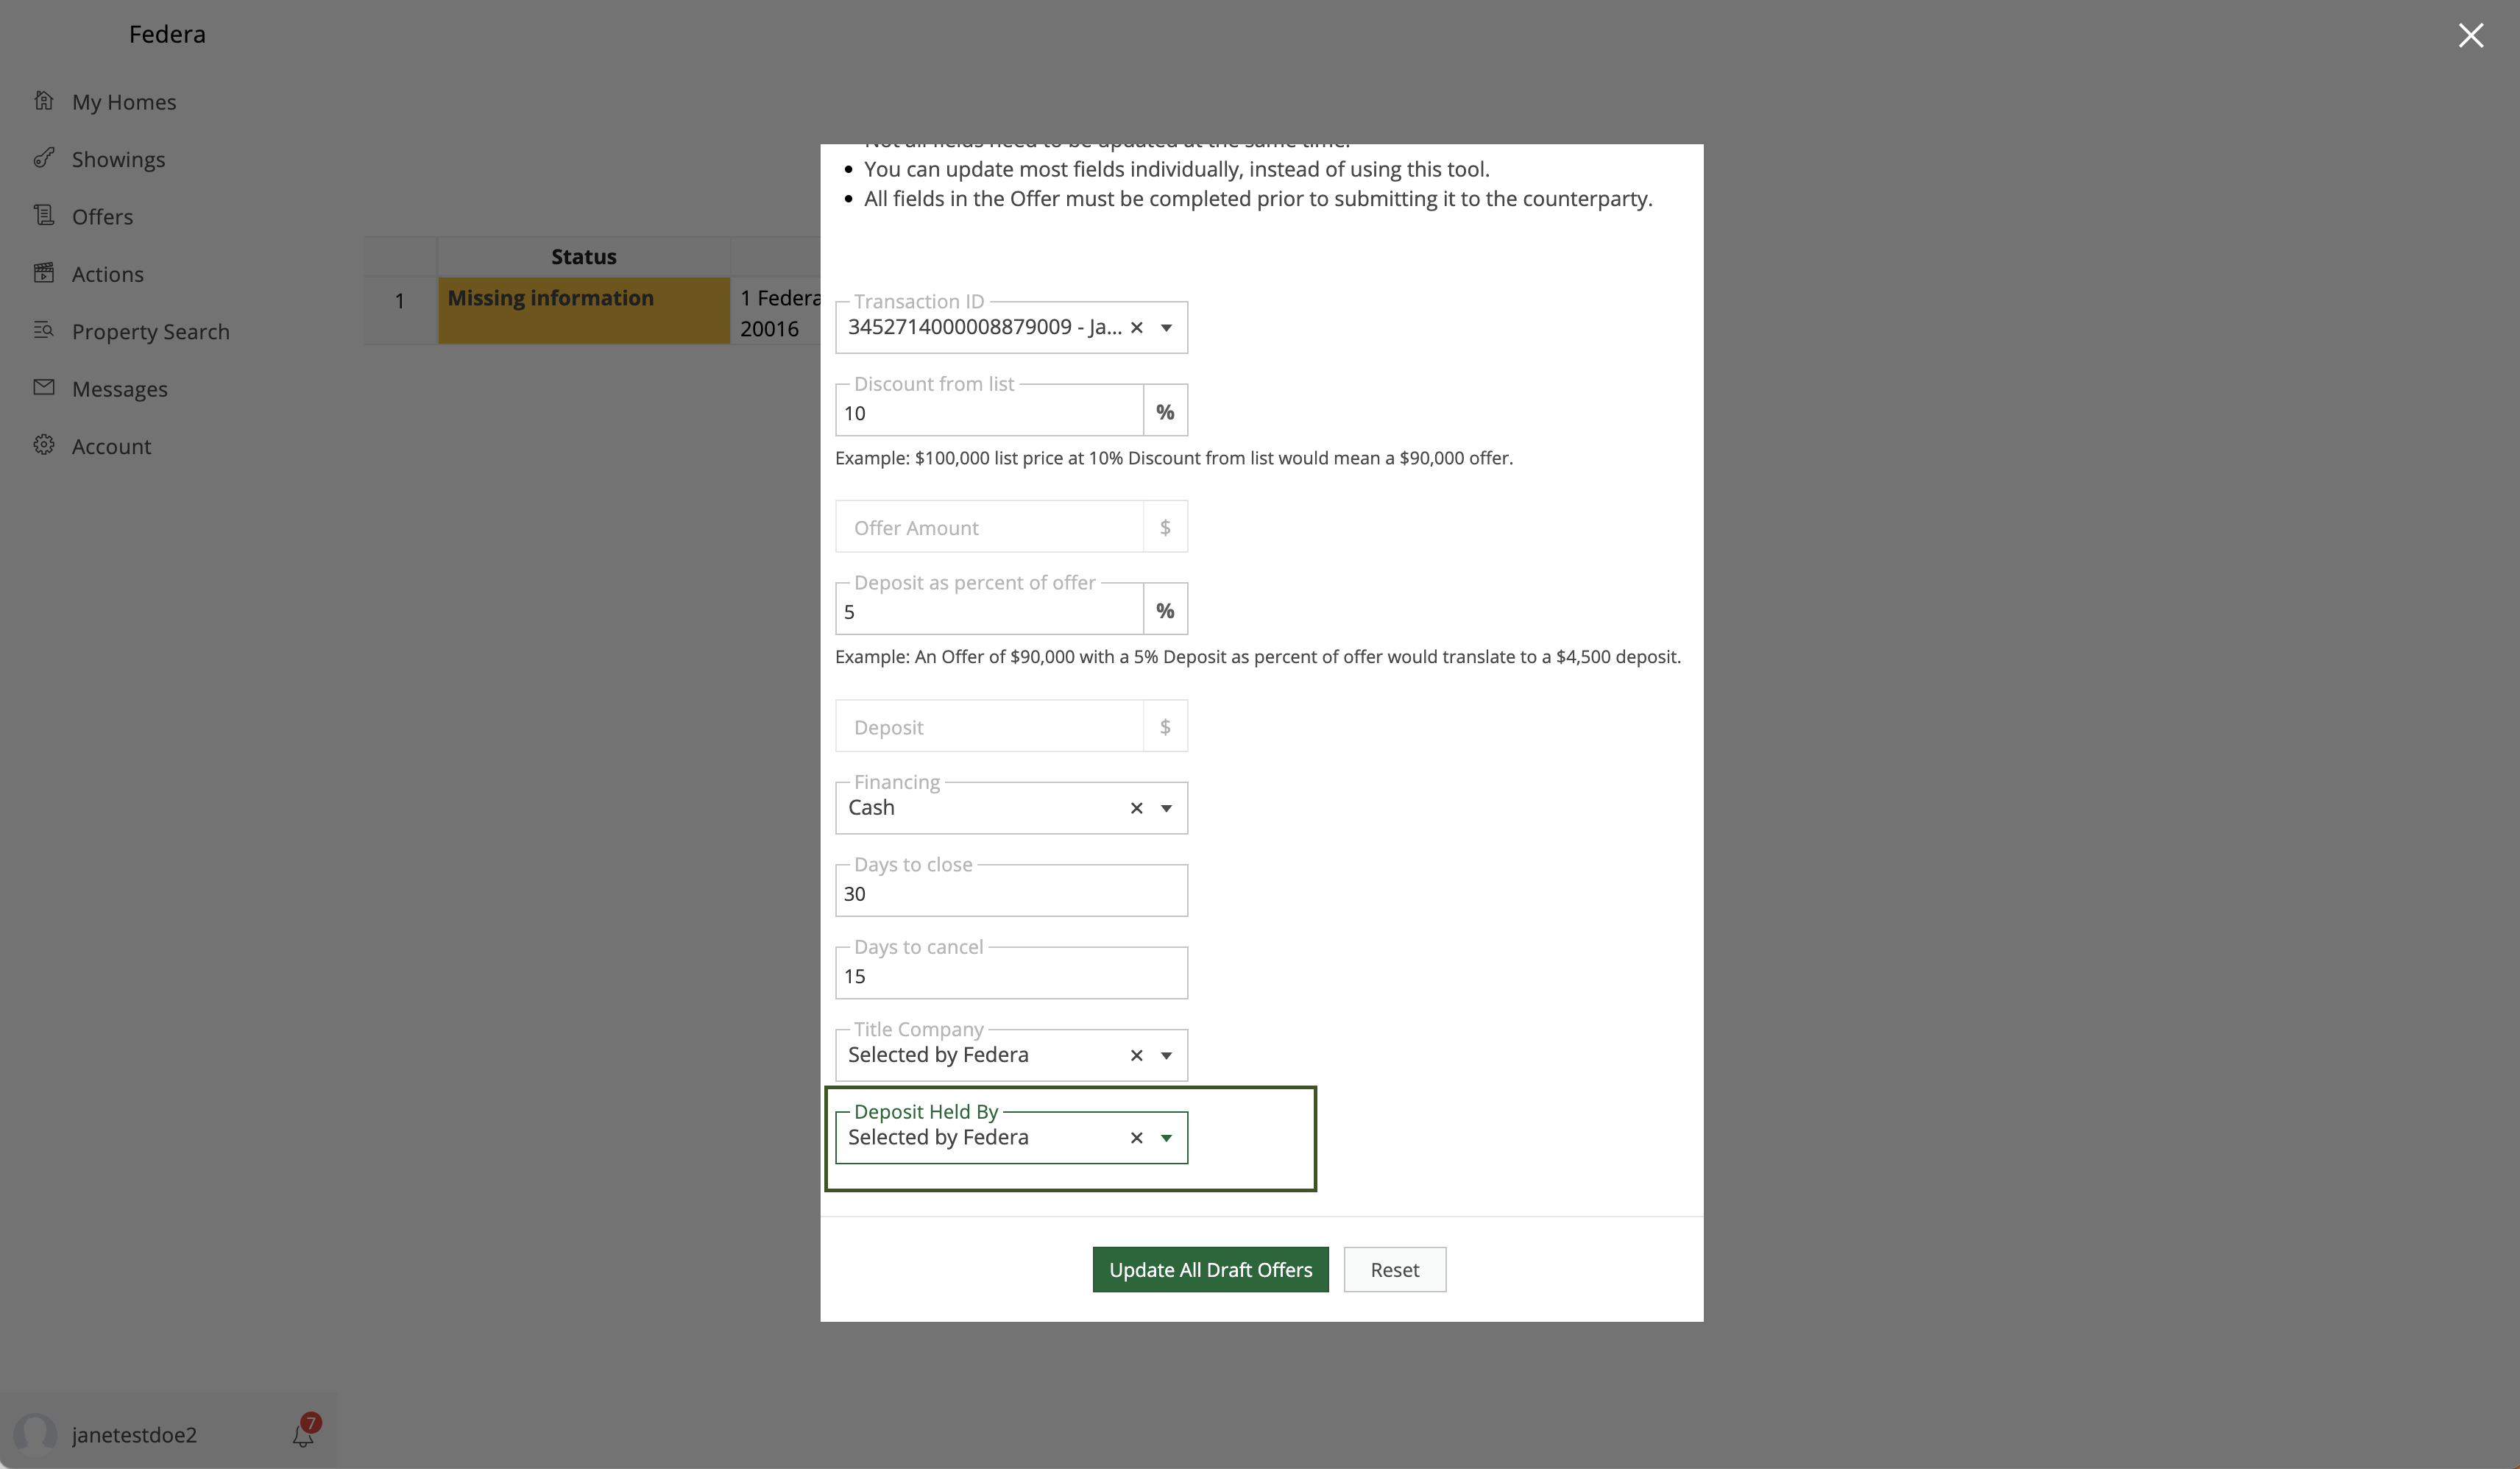Viewport: 2520px width, 1469px height.
Task: Click the Financing field value Cash
Action: 871,807
